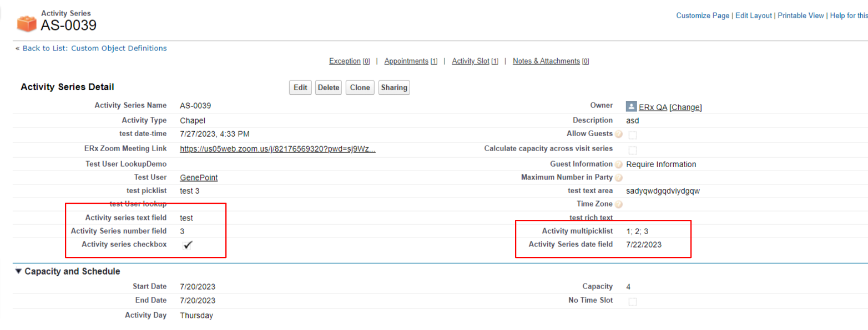
Task: Toggle the Activity series checkbox checkmark
Action: tap(188, 245)
